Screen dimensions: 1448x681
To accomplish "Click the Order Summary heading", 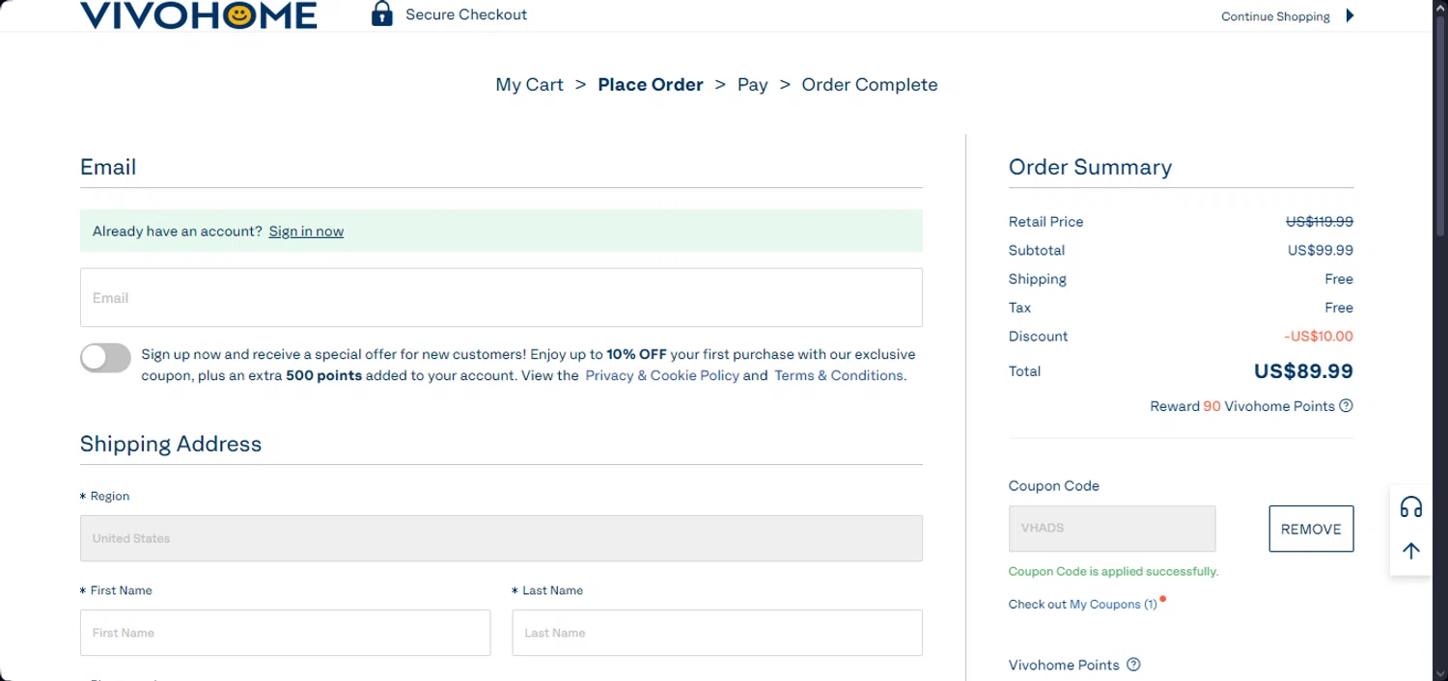I will coord(1090,167).
